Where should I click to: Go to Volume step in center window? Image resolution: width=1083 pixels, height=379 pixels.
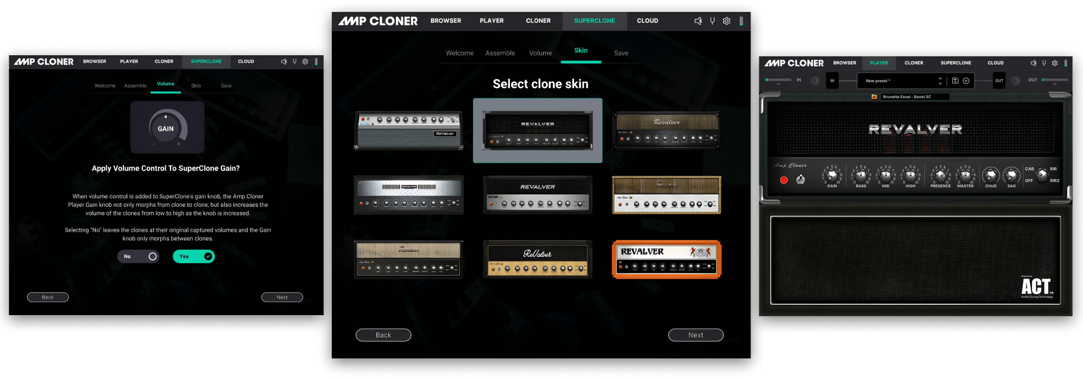(x=540, y=53)
